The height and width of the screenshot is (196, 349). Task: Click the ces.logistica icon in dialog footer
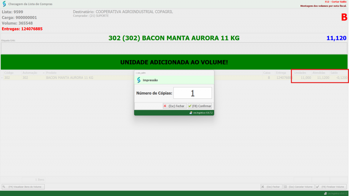(x=191, y=113)
